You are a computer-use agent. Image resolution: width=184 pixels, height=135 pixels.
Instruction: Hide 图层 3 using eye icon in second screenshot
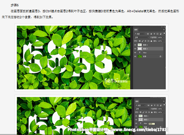[136, 120]
